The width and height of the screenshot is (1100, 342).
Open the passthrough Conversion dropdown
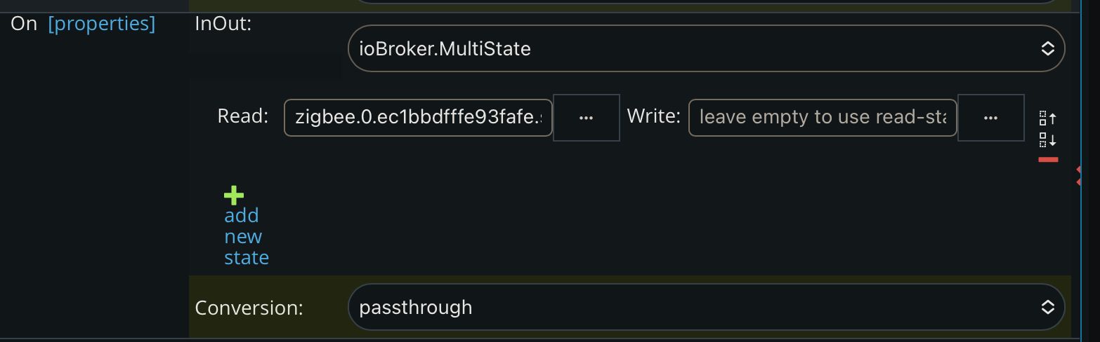(707, 307)
